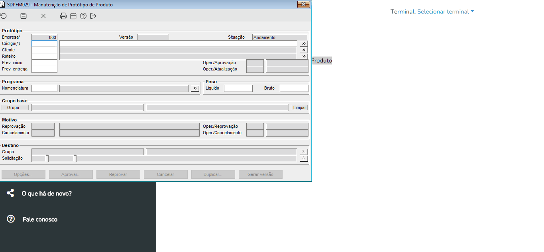Open 'Fale conosco' link

[40, 219]
